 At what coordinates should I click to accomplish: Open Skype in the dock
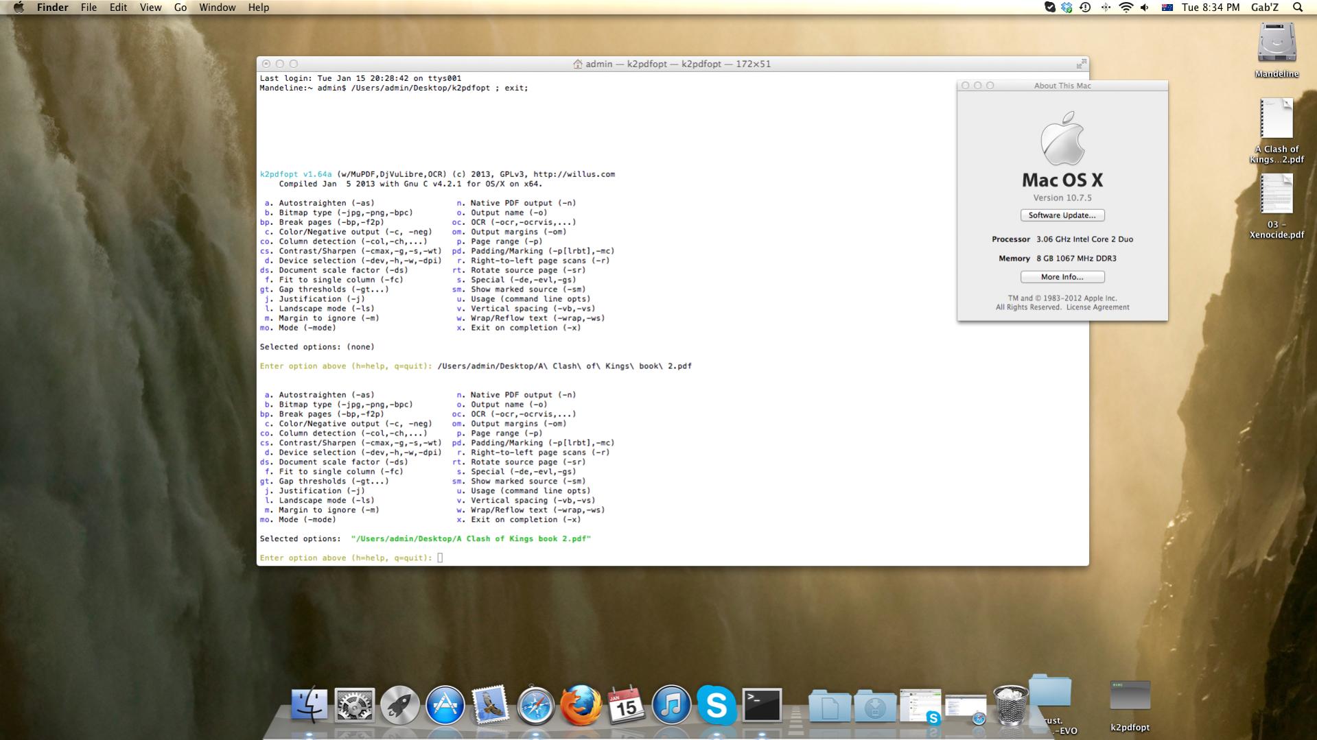[716, 705]
